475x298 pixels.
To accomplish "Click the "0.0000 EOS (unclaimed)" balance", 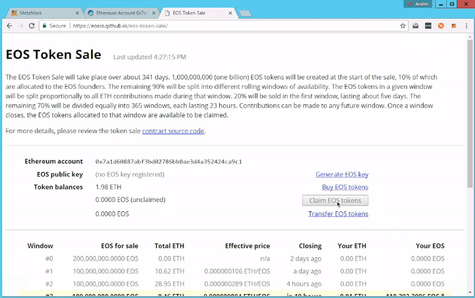I will pyautogui.click(x=130, y=200).
